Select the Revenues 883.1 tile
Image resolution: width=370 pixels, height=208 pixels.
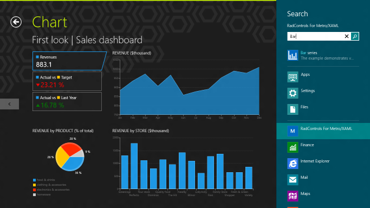point(69,61)
